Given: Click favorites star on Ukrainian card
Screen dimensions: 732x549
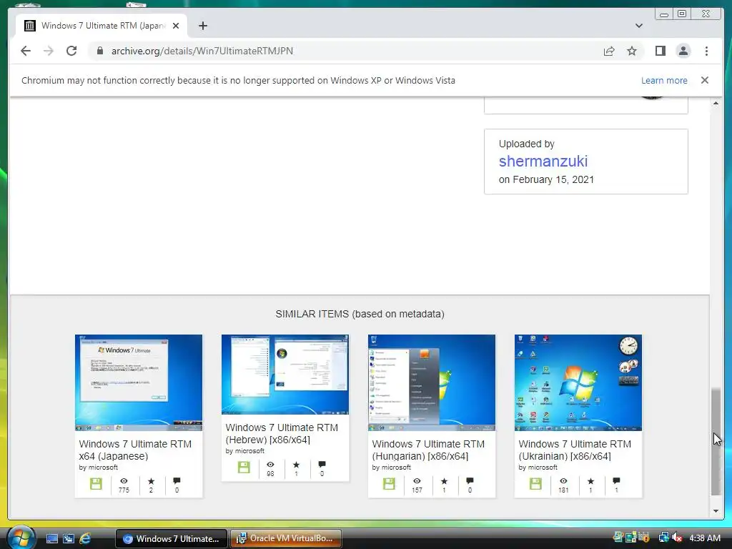Looking at the screenshot, I should tap(590, 481).
